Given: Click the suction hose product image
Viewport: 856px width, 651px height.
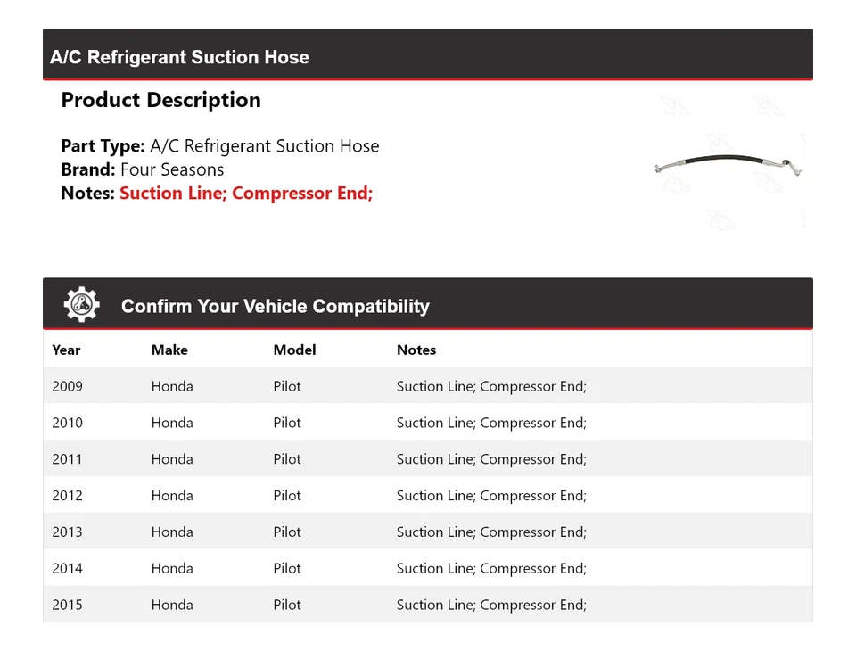Looking at the screenshot, I should 729,165.
